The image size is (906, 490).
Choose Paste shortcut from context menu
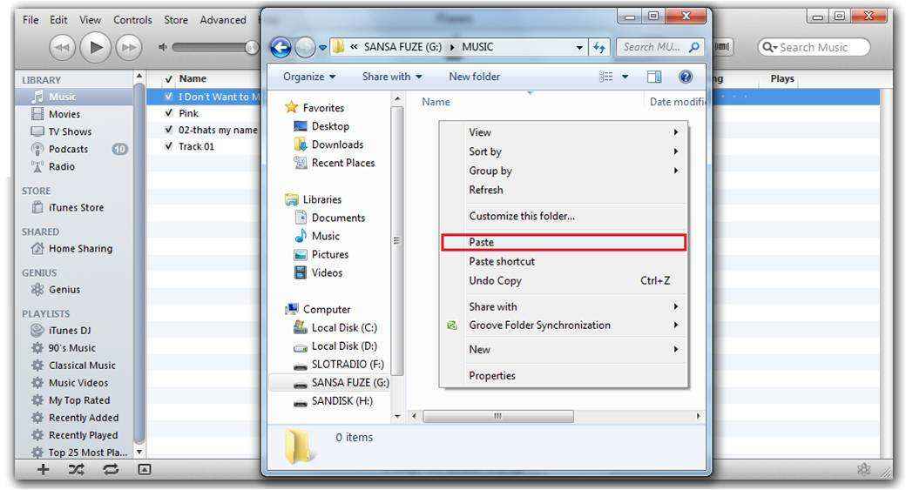[564, 261]
